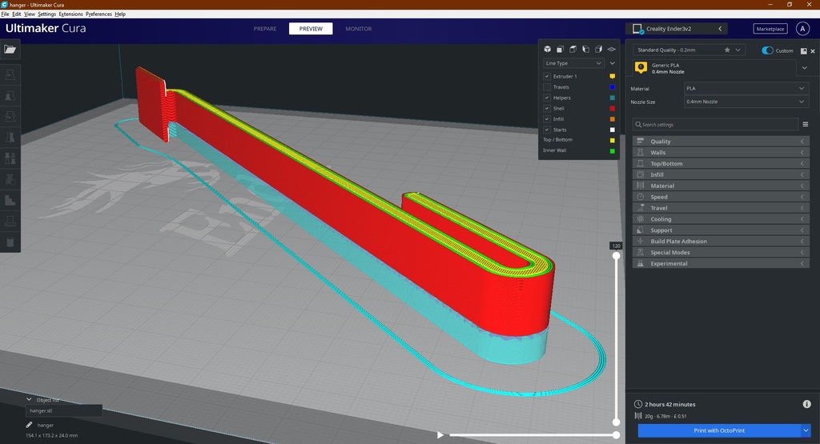The image size is (820, 444).
Task: Collapse the extruder configuration chevron
Action: [804, 68]
